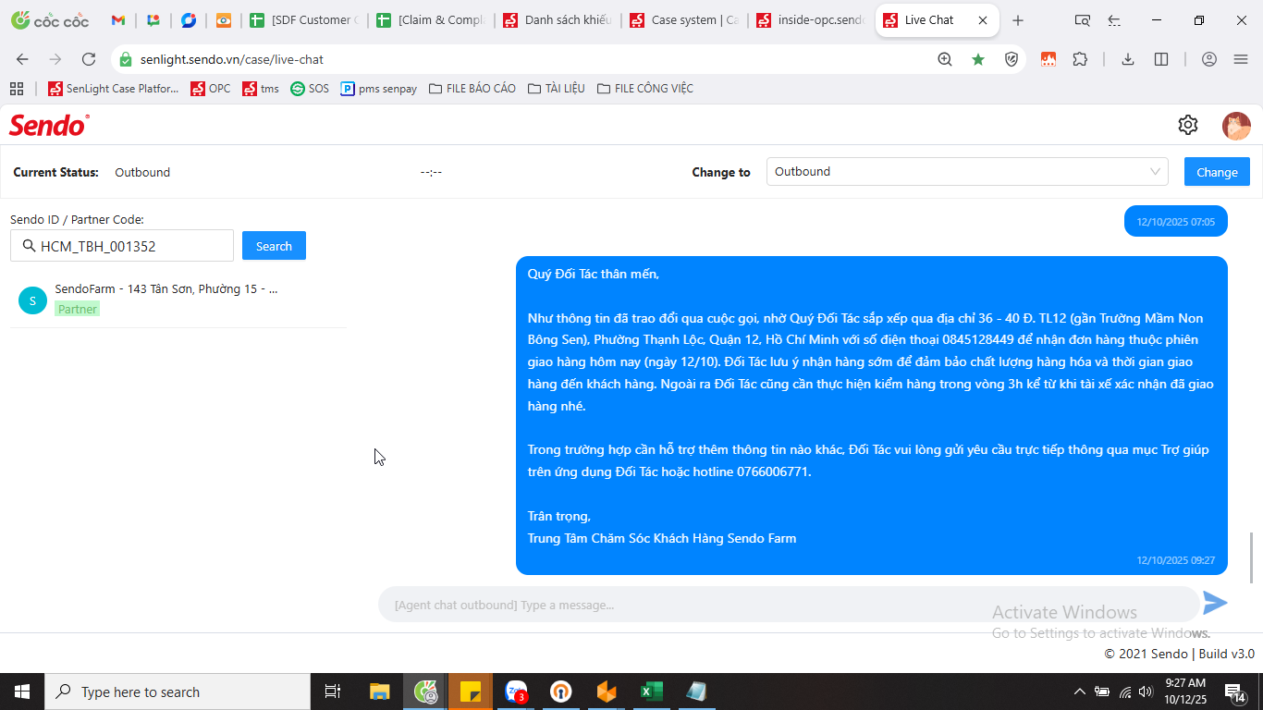Open the Windows notification center

tap(1235, 692)
